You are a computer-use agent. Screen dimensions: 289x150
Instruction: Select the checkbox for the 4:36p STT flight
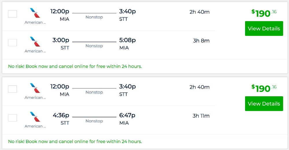[12, 118]
